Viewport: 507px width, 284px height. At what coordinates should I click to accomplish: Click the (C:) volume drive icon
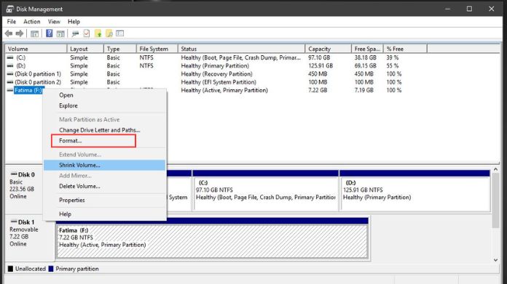click(10, 57)
